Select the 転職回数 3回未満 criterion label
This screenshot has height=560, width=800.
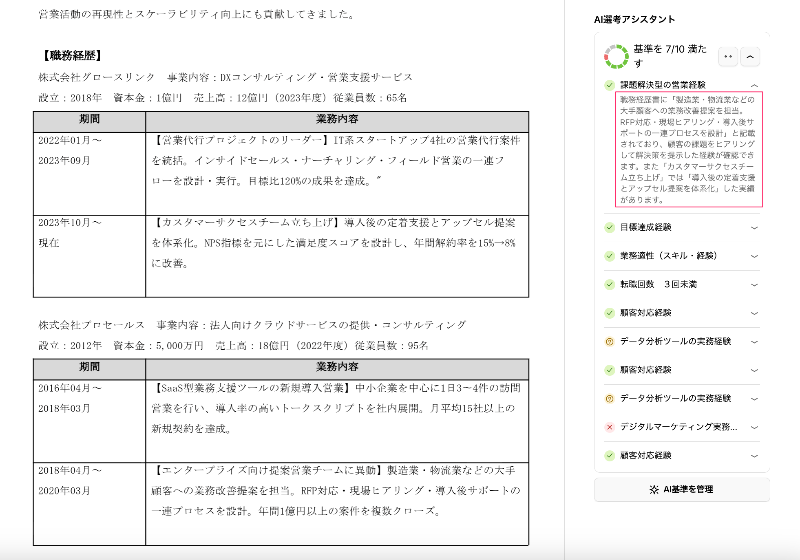point(658,284)
